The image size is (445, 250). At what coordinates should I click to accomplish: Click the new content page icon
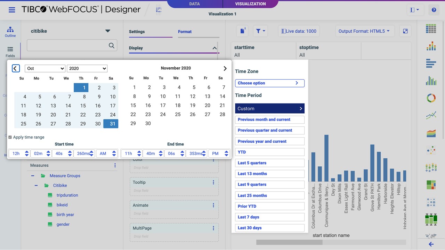(x=243, y=31)
